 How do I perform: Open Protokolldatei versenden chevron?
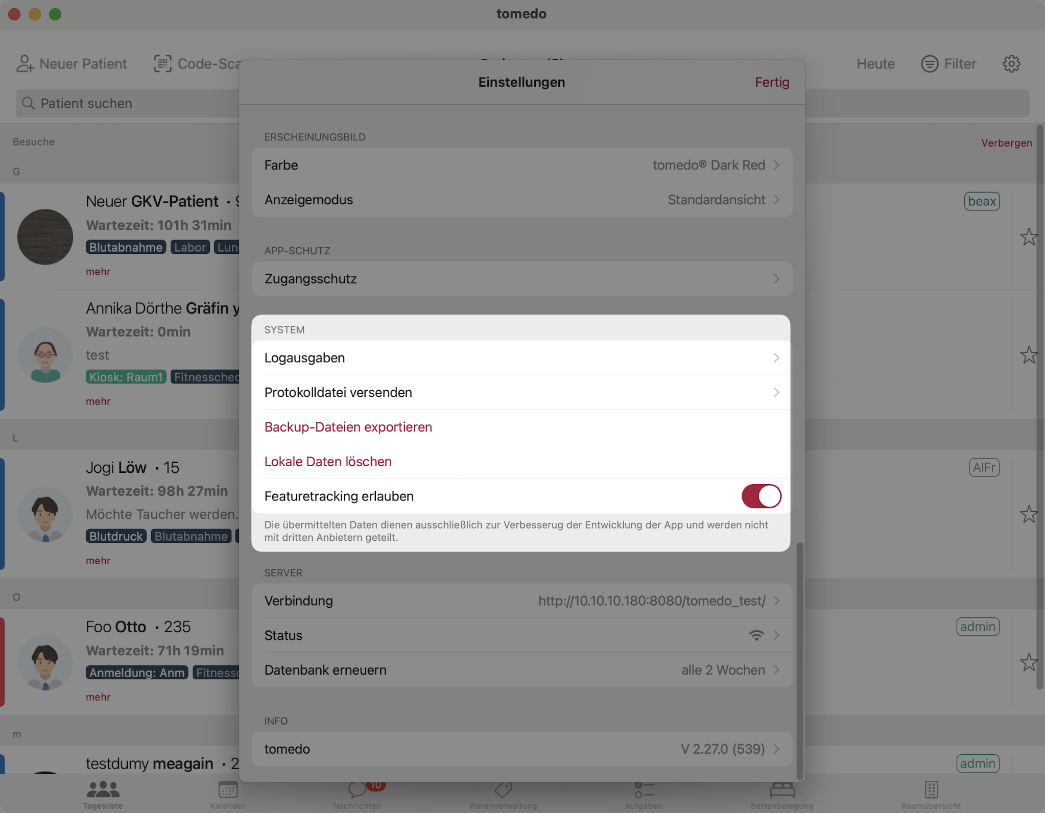776,392
